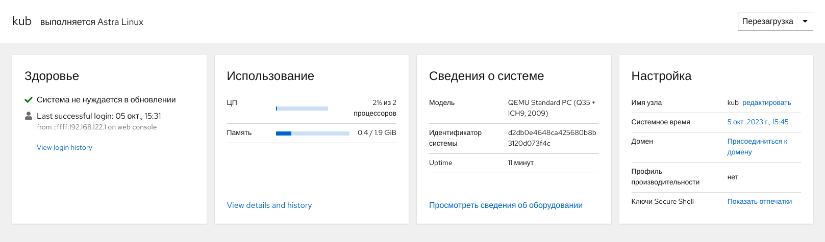Show SSH keys via Показать отпечатки
The height and width of the screenshot is (242, 825).
tap(759, 201)
